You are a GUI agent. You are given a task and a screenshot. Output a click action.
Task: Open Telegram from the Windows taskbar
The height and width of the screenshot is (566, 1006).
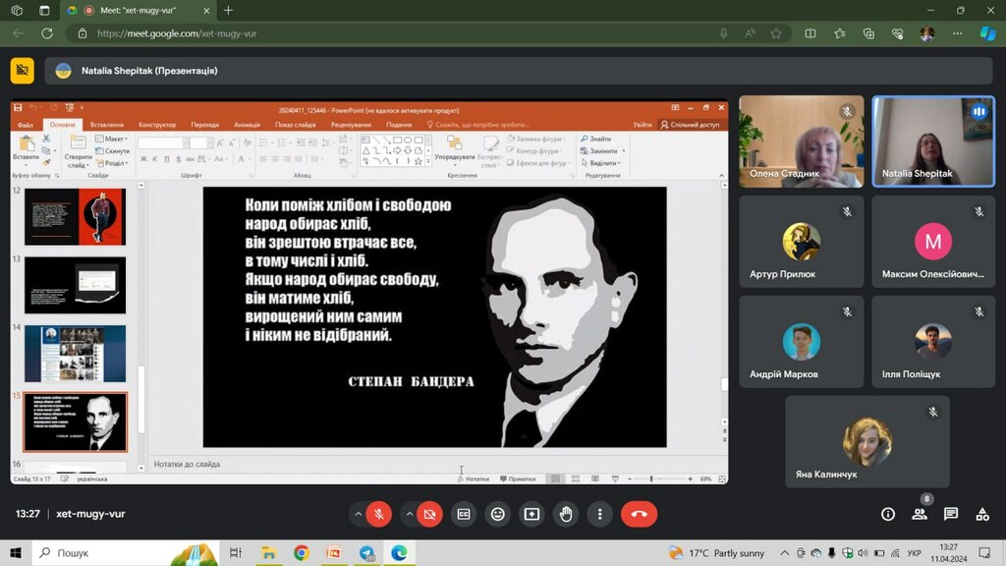(366, 553)
